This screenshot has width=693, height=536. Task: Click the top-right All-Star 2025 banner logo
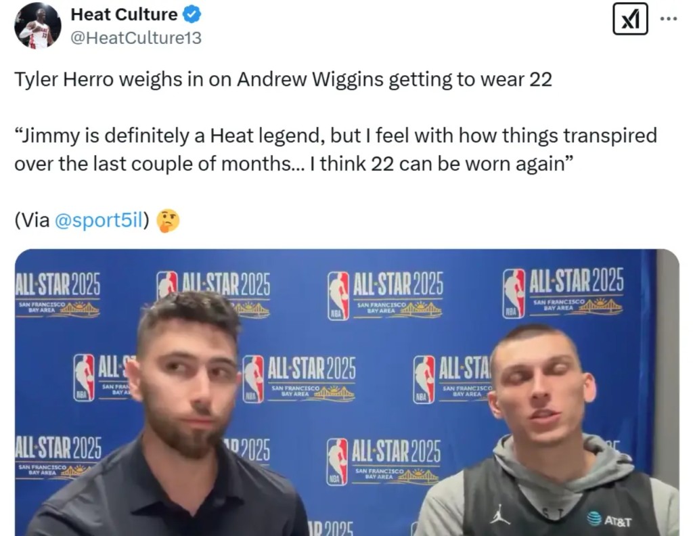(x=564, y=292)
